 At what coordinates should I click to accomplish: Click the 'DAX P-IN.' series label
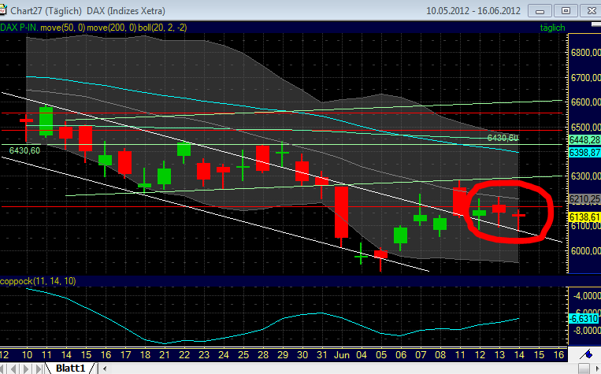(x=19, y=28)
